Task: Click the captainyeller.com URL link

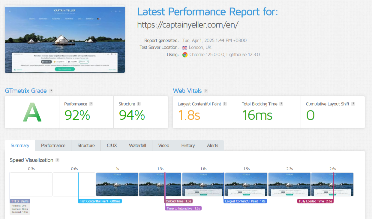Action: click(x=188, y=25)
